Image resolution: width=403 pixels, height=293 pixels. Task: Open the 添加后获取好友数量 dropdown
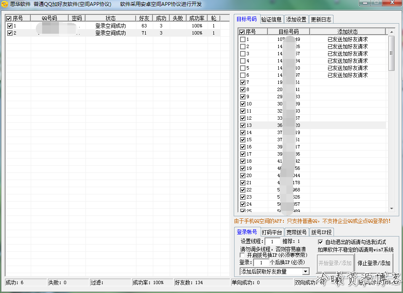pos(305,271)
